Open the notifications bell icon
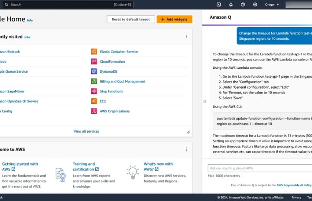 click(231, 5)
